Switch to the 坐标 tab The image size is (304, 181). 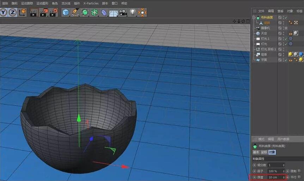coord(264,152)
